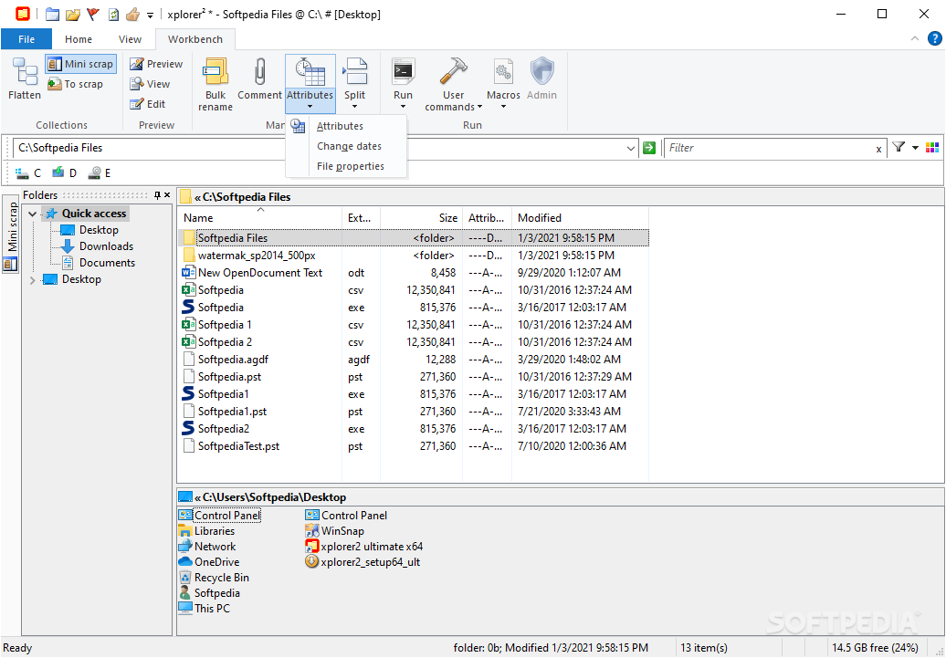Image resolution: width=946 pixels, height=658 pixels.
Task: Switch to drive E
Action: pyautogui.click(x=100, y=173)
